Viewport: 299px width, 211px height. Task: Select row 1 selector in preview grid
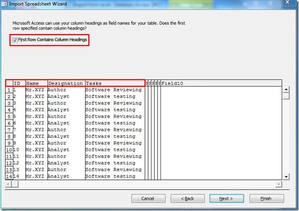(x=9, y=90)
